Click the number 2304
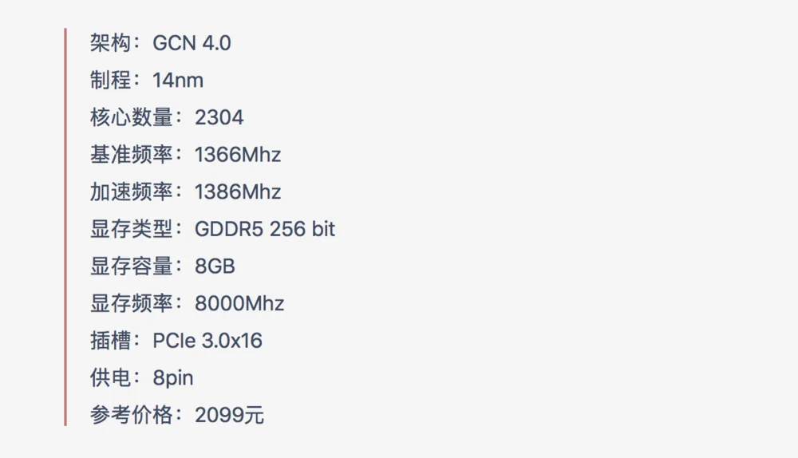This screenshot has height=458, width=798. [x=219, y=117]
